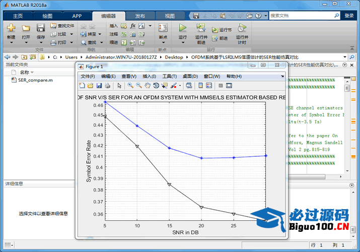Open the 帮助(H) menu in Figure 1
360x252 pixels.
pyautogui.click(x=234, y=76)
